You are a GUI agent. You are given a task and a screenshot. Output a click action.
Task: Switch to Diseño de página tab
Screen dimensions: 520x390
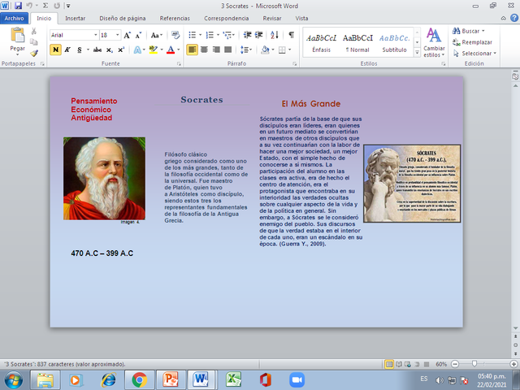pyautogui.click(x=123, y=18)
